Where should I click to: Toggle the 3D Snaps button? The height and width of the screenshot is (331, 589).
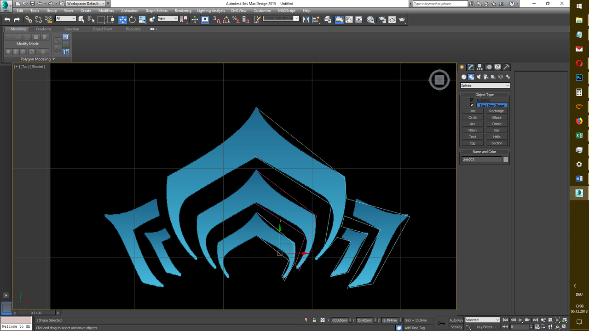[x=216, y=19]
